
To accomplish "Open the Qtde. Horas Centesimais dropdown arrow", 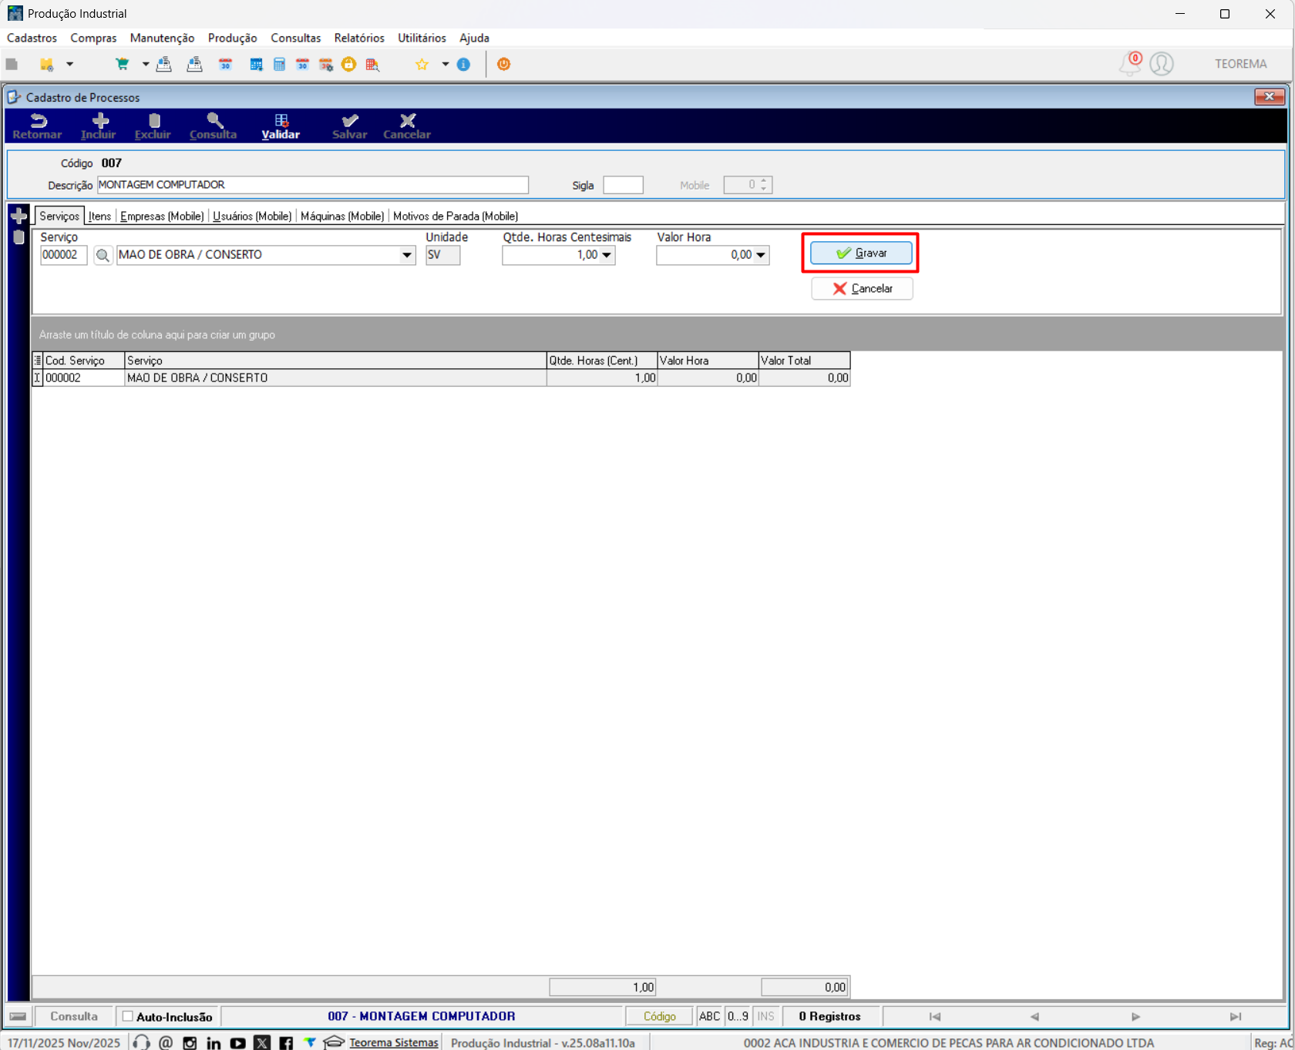I will 607,255.
